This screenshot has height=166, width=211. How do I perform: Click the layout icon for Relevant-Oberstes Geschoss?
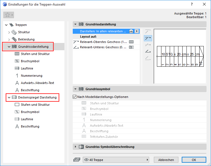pos(131,42)
